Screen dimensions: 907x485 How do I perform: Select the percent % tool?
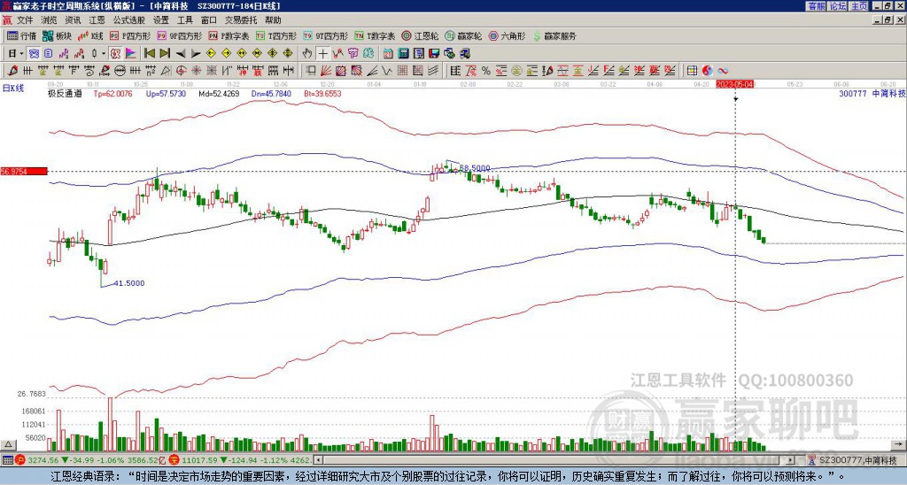[486, 71]
